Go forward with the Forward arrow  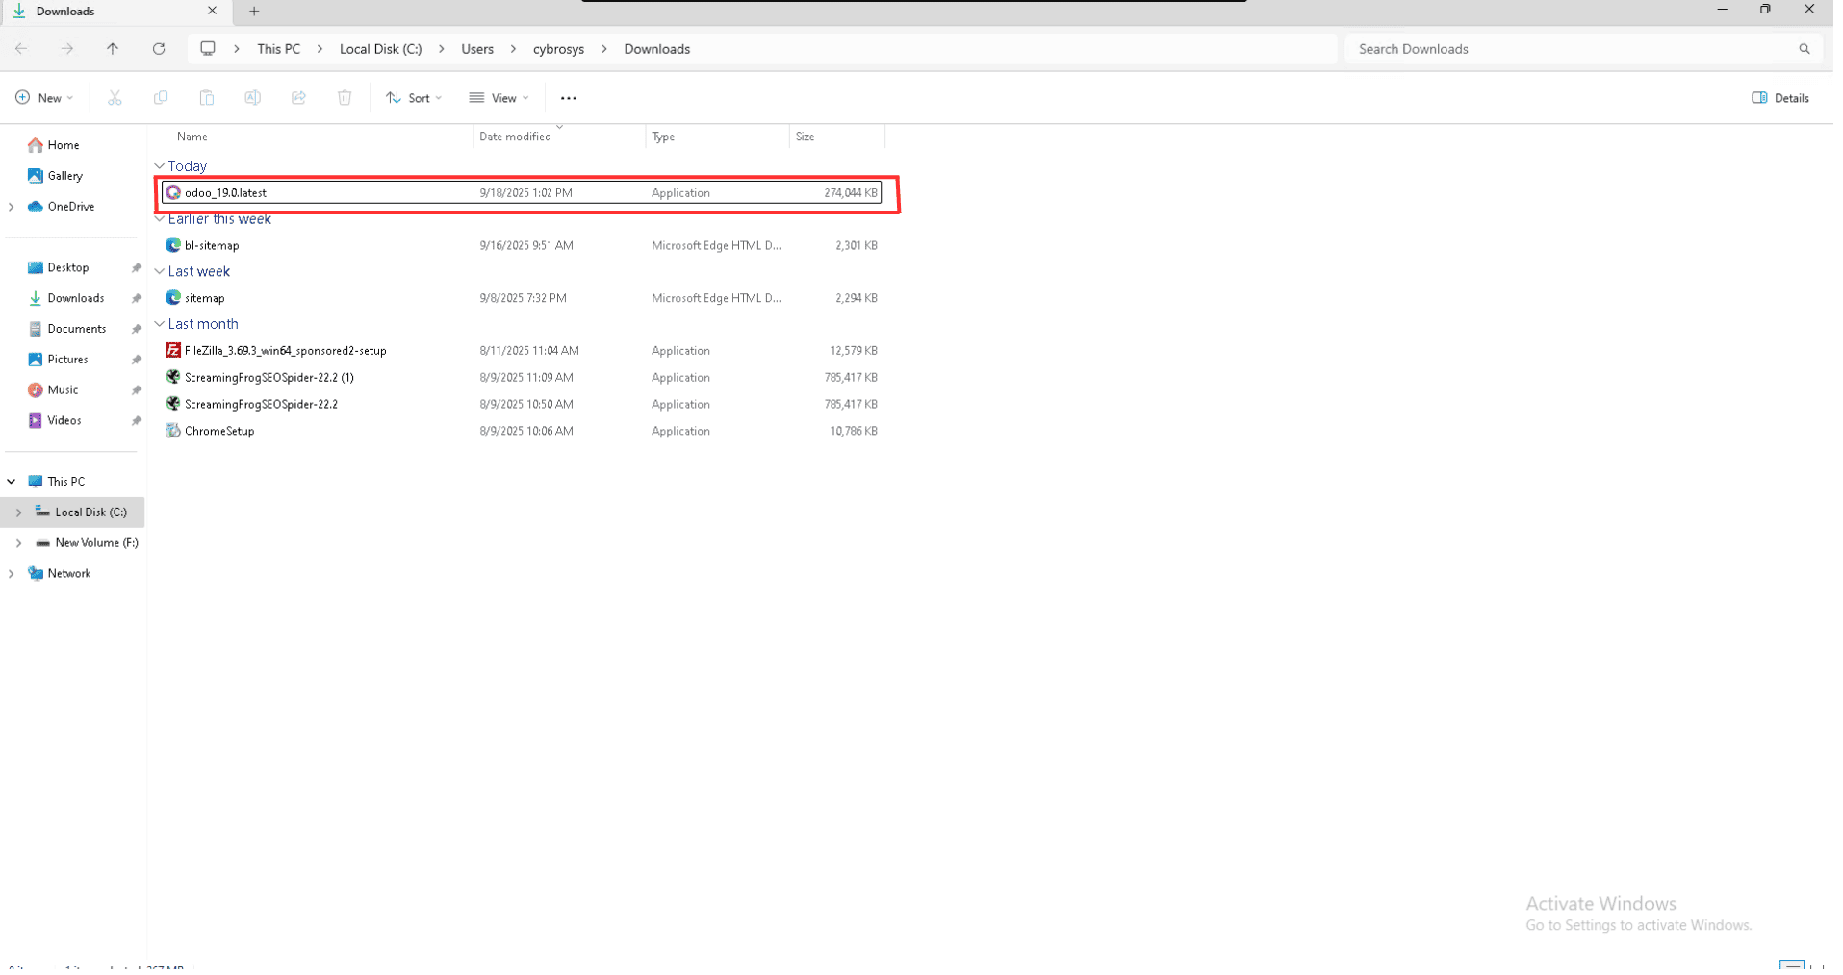point(66,49)
